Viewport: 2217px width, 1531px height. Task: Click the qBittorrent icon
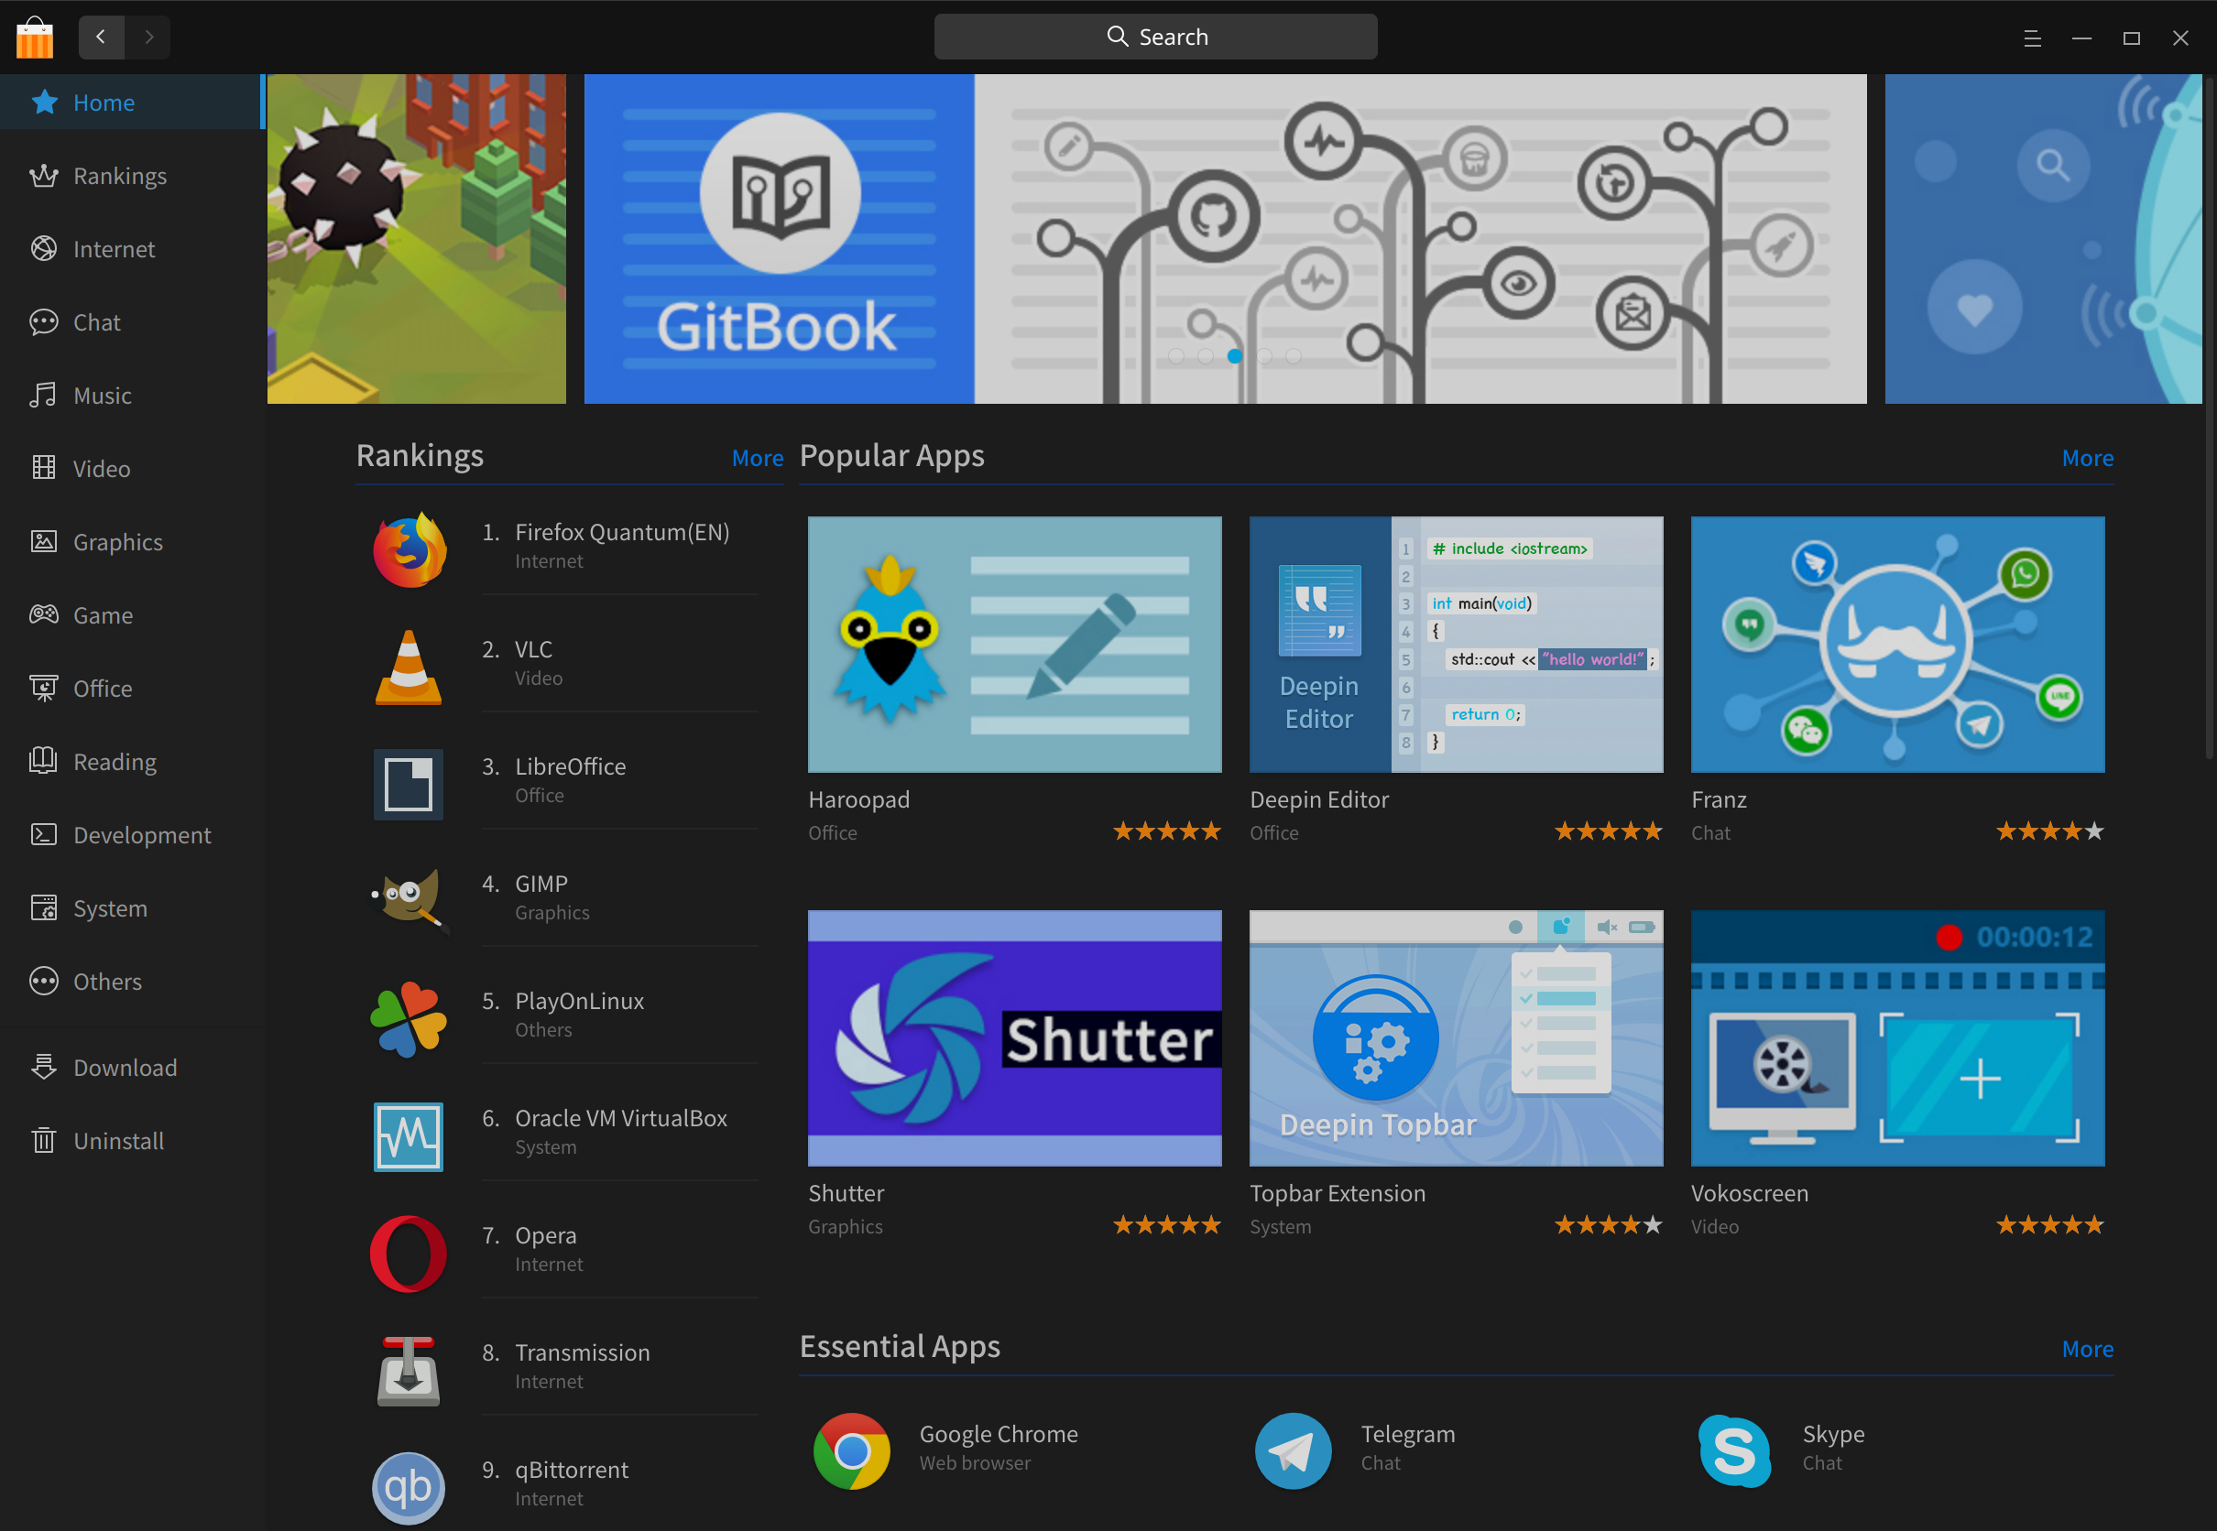[409, 1488]
